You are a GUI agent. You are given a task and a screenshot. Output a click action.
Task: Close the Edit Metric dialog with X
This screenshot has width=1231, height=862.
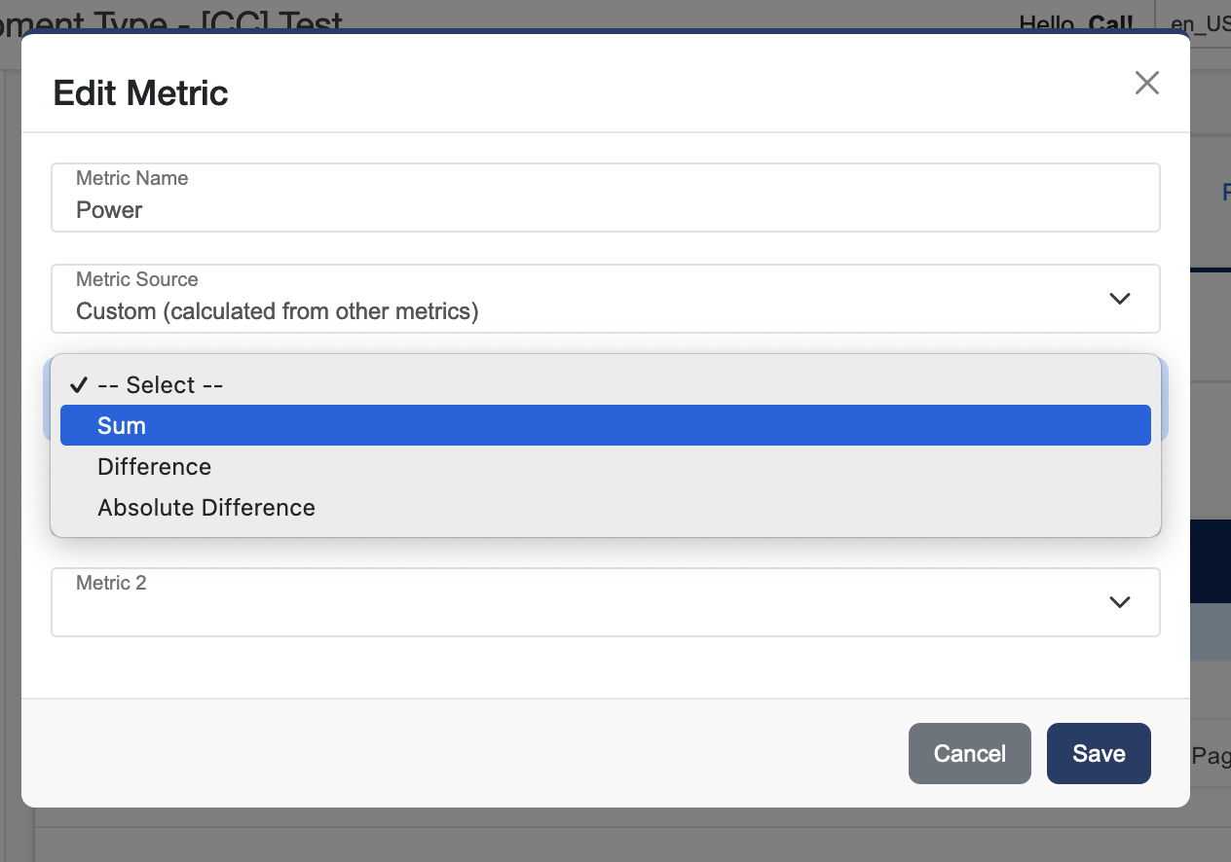click(1146, 84)
